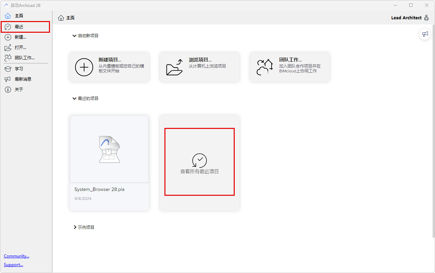Image resolution: width=435 pixels, height=273 pixels.
Task: Expand the 示例项目 section
Action: pyautogui.click(x=75, y=228)
